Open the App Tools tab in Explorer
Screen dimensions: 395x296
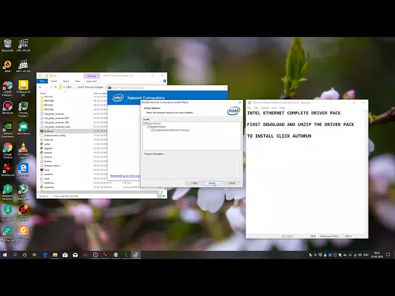91,81
